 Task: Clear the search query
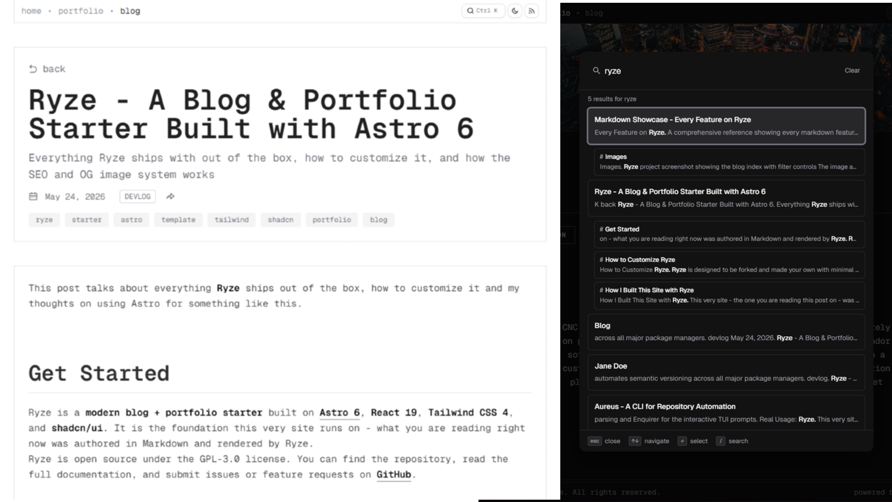[852, 70]
